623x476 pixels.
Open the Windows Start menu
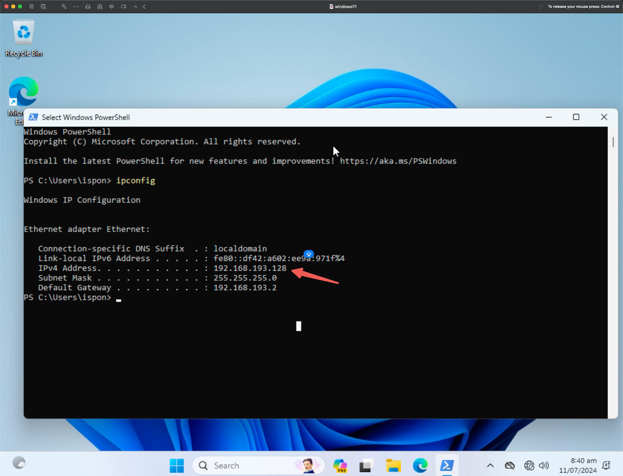pos(177,465)
